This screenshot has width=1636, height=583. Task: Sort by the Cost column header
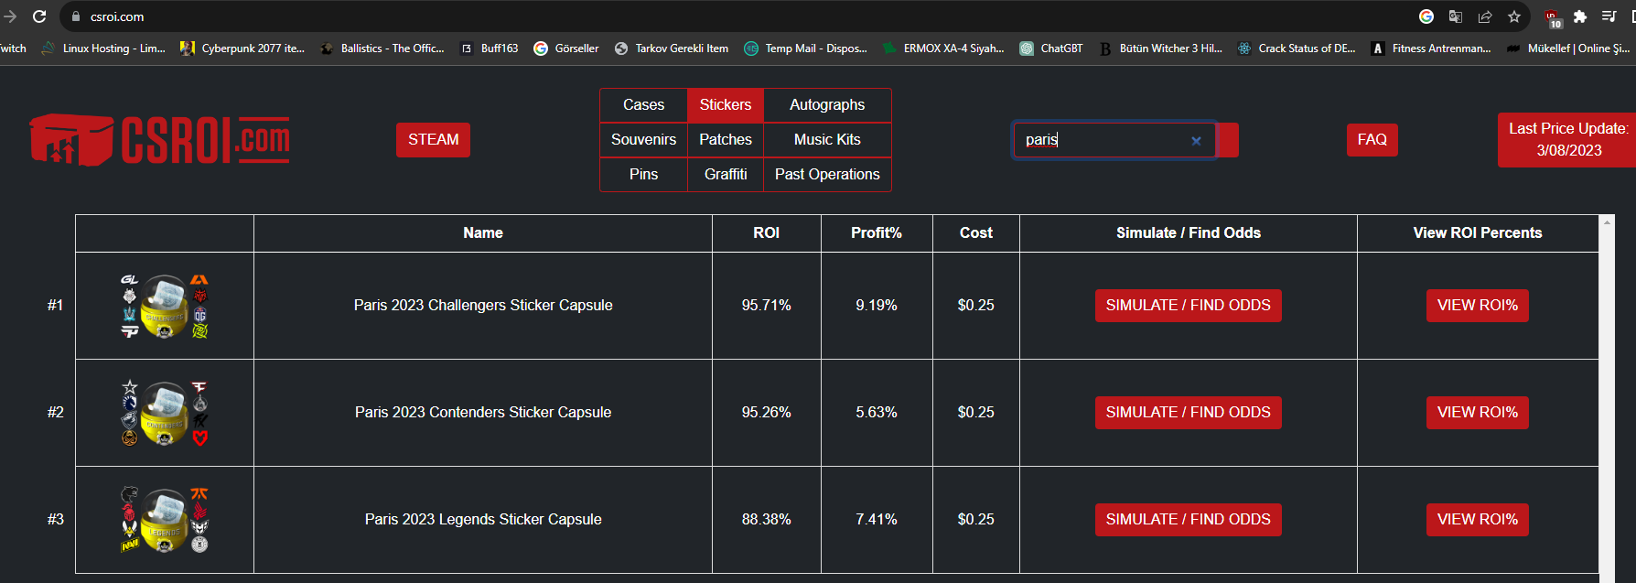pos(976,233)
